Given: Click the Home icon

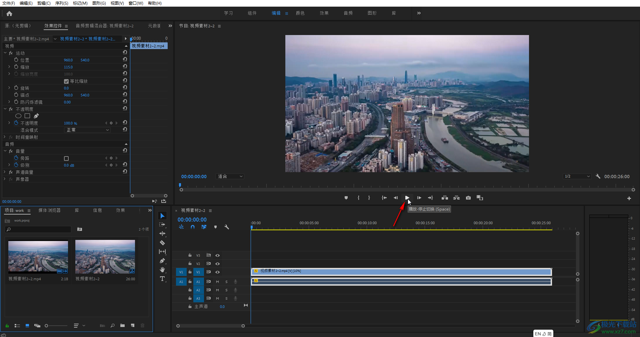Looking at the screenshot, I should point(9,13).
